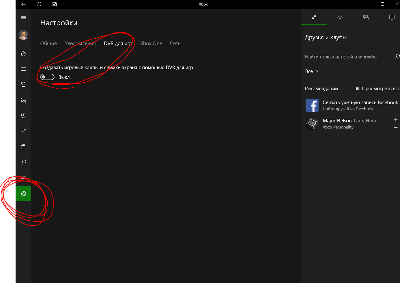The height and width of the screenshot is (283, 400).
Task: Click the Settings gear icon in sidebar
Action: pyautogui.click(x=23, y=193)
